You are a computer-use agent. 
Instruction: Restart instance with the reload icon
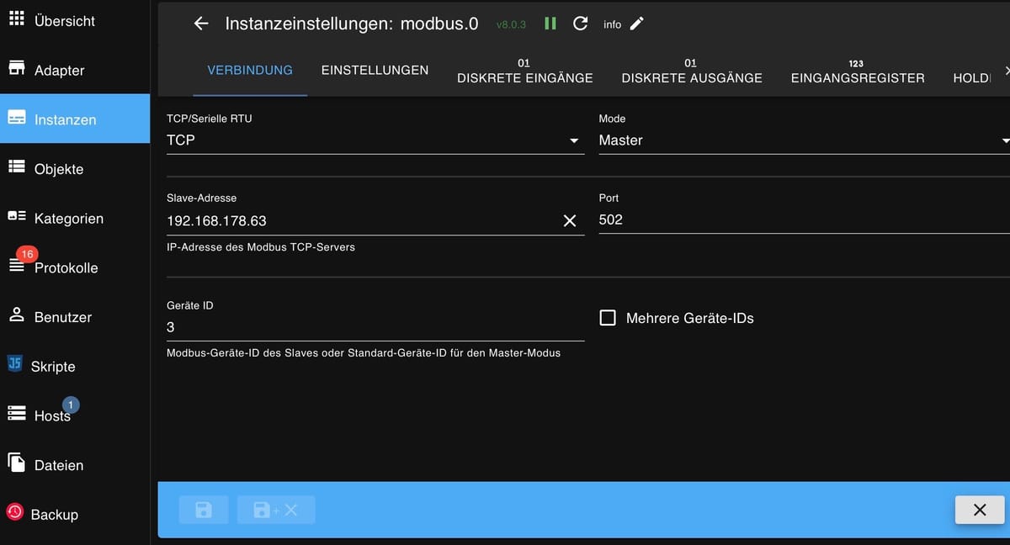[x=580, y=24]
